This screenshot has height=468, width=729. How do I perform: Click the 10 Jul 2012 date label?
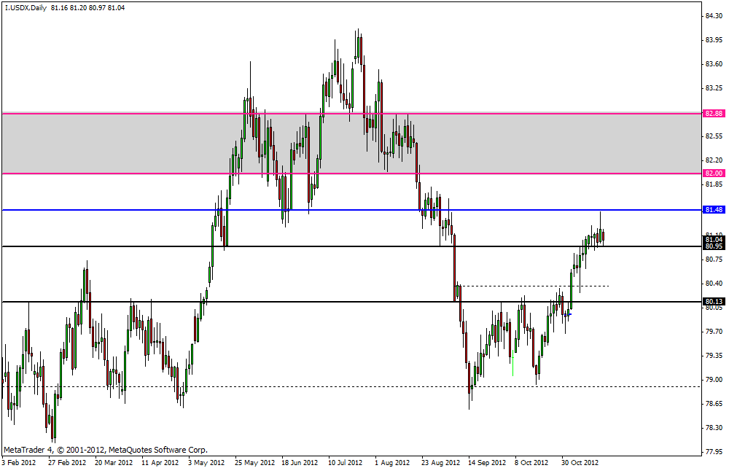click(x=345, y=462)
